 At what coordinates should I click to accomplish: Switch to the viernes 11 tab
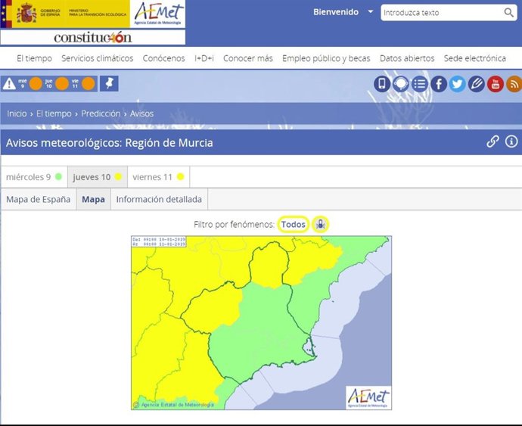158,177
